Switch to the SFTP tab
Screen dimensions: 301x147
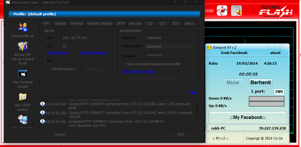click(x=121, y=23)
